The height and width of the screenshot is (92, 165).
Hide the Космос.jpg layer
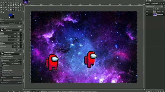[x=147, y=15]
